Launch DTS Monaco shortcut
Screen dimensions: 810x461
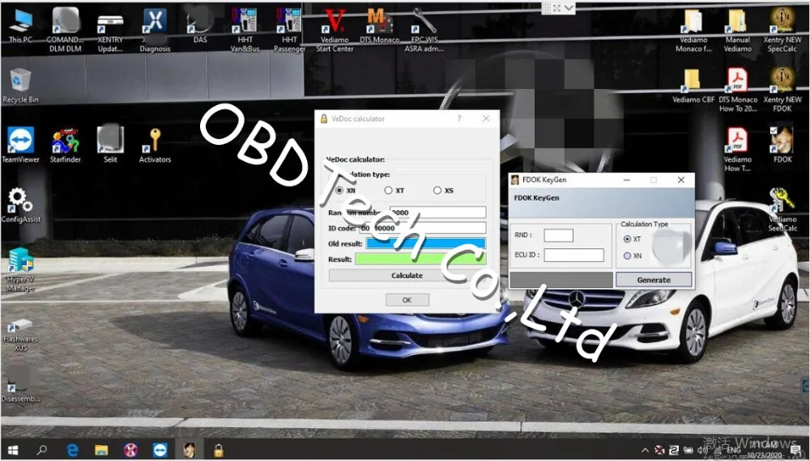click(379, 26)
